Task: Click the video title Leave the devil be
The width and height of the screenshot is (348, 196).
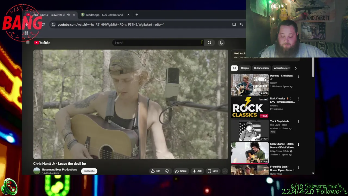Action: point(60,164)
